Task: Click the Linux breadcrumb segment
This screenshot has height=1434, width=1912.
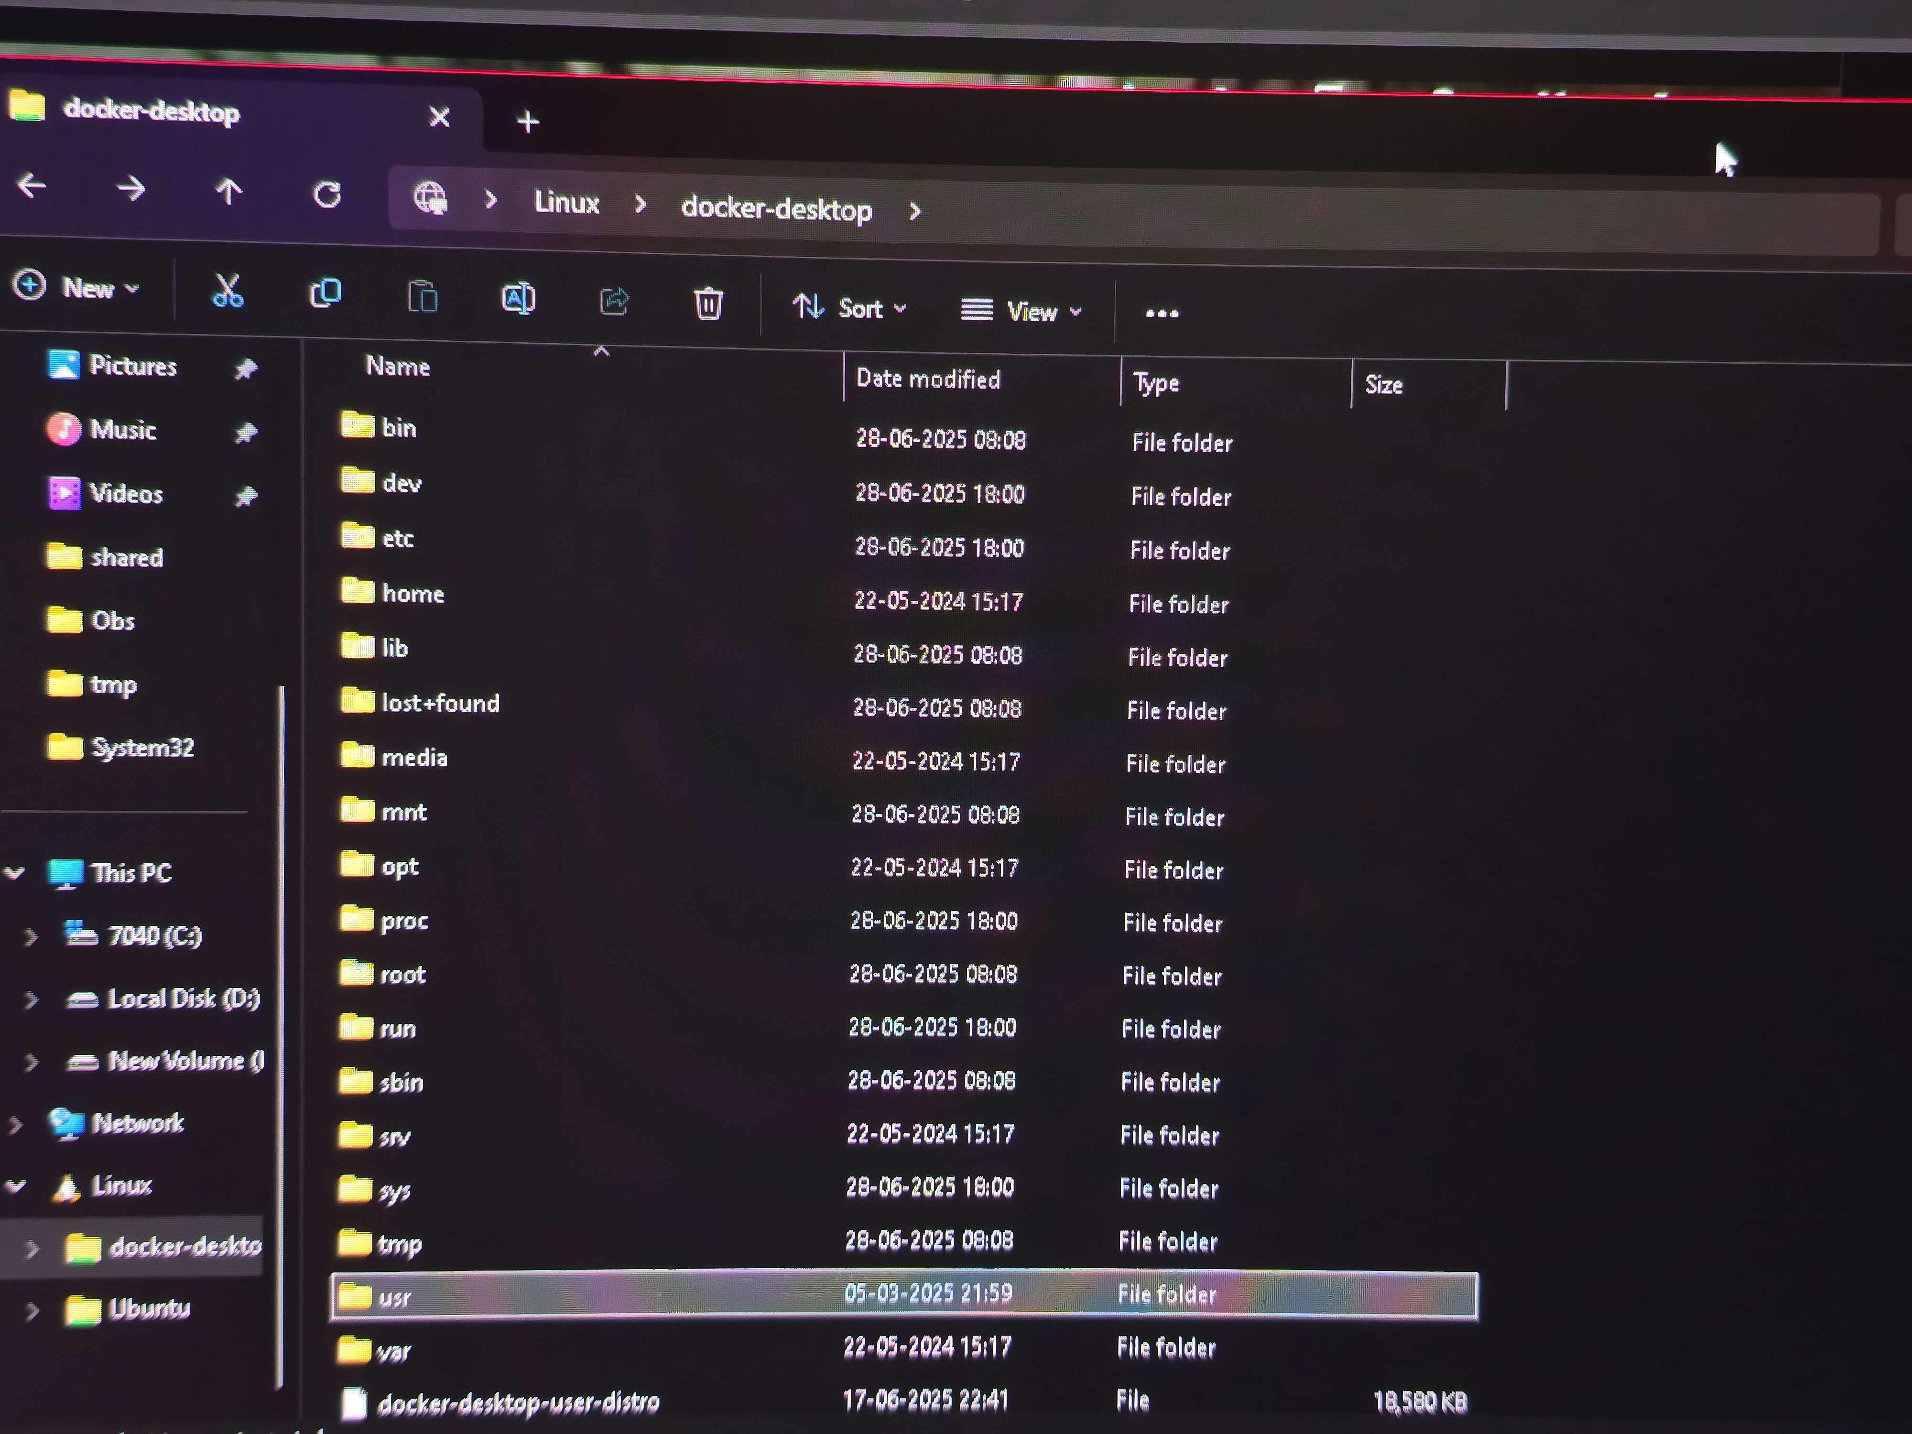Action: 566,202
